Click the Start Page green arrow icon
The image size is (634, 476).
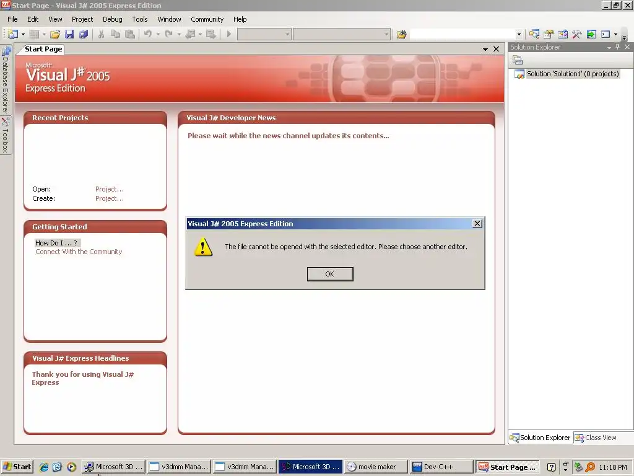coord(591,35)
